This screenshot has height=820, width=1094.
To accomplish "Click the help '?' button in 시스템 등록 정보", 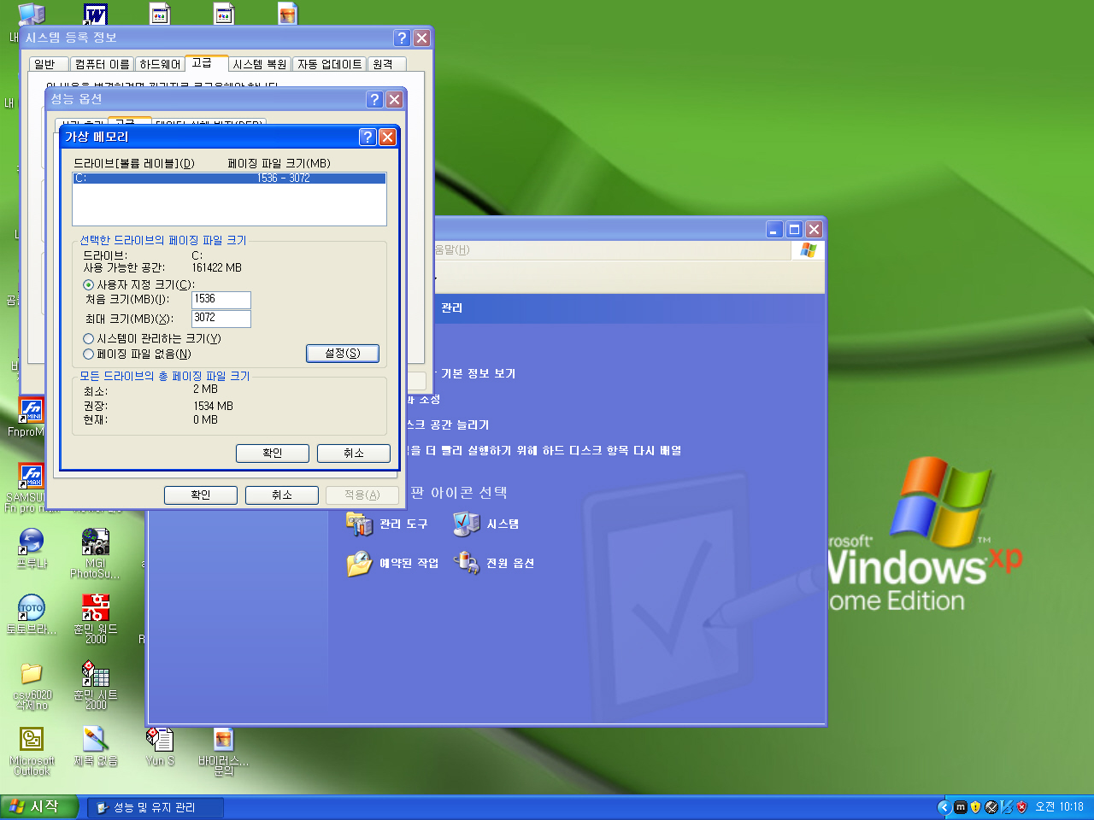I will [403, 38].
